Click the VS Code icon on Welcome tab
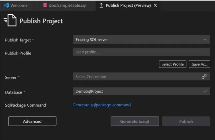Image resolution: width=215 pixels, height=140 pixels. [6, 6]
